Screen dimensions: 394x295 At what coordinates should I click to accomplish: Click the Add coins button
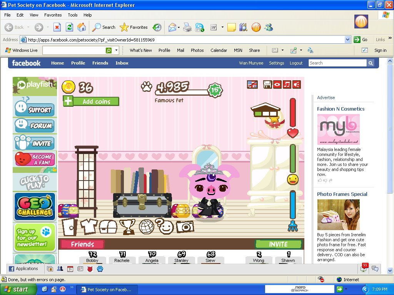coord(91,101)
